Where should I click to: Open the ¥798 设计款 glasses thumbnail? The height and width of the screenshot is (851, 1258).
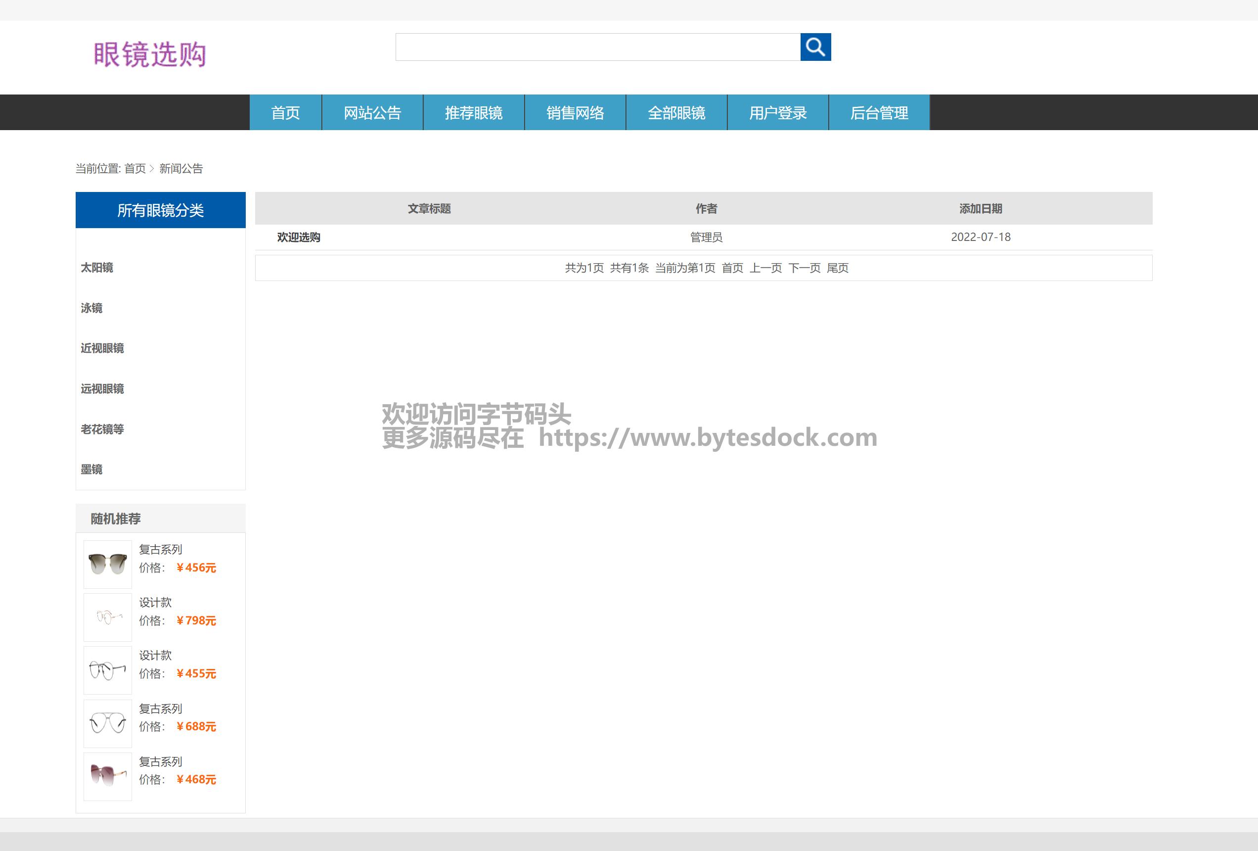pos(108,617)
